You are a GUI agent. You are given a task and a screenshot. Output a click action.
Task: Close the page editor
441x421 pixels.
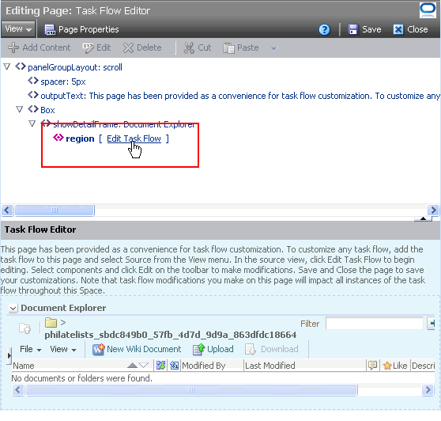click(x=411, y=29)
